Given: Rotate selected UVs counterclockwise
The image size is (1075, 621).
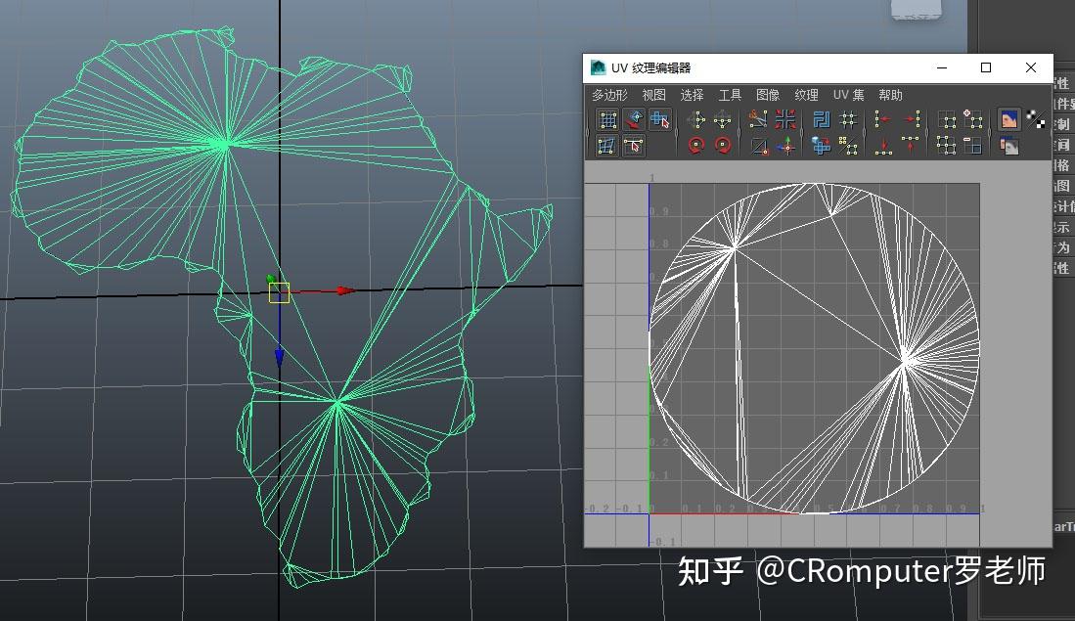Looking at the screenshot, I should 695,145.
